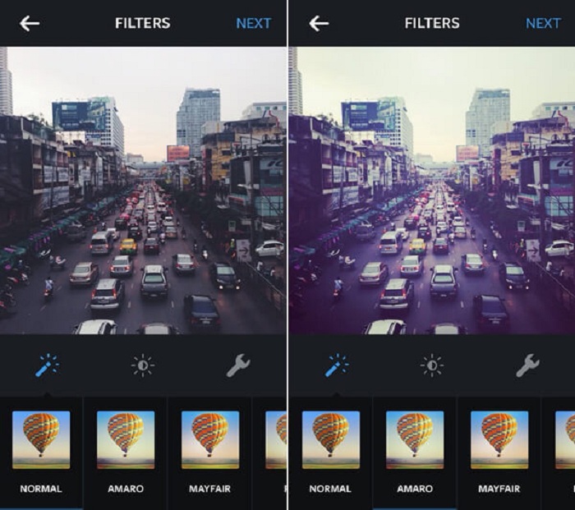This screenshot has width=575, height=510.
Task: Tap the AMARO label in right screen
Action: coord(415,489)
